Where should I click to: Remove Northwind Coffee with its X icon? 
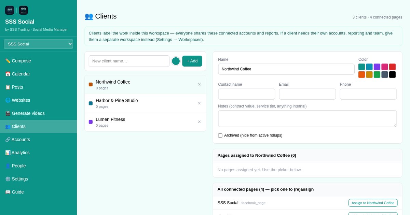coord(199,84)
